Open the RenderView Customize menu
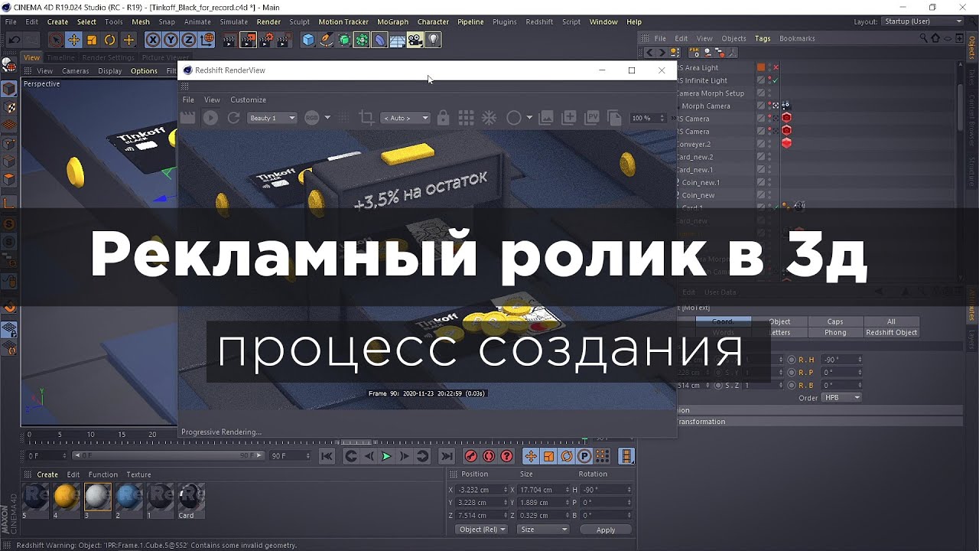 click(249, 99)
